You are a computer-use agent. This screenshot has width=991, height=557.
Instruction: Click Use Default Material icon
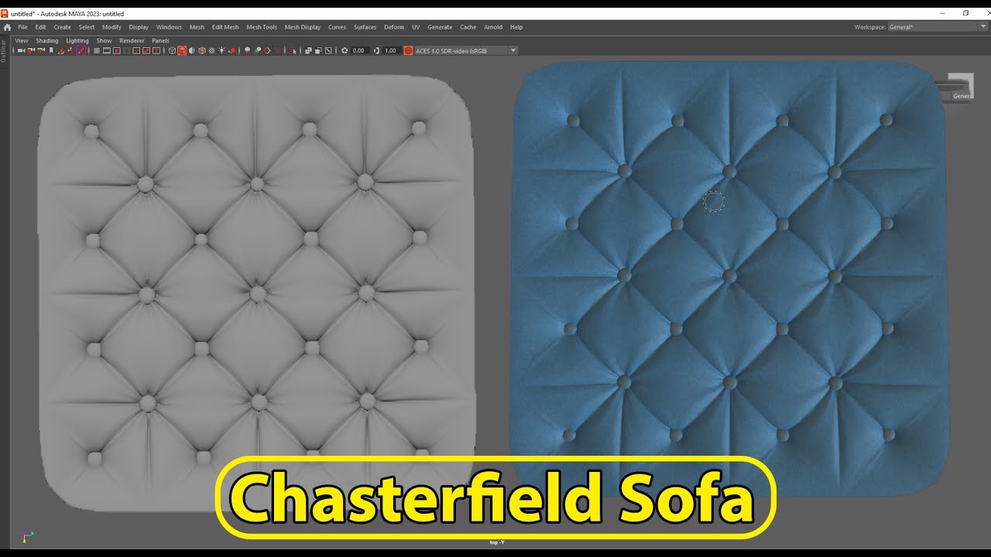[x=192, y=50]
